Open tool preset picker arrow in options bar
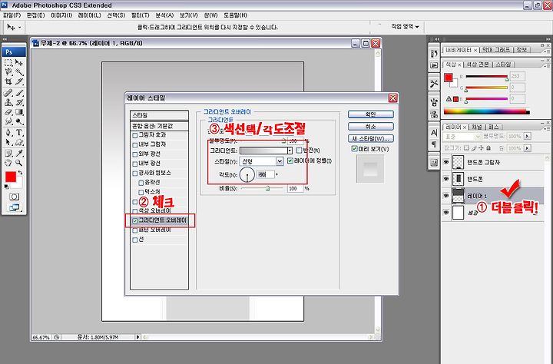Viewport: 553px width, 364px height. coord(20,28)
